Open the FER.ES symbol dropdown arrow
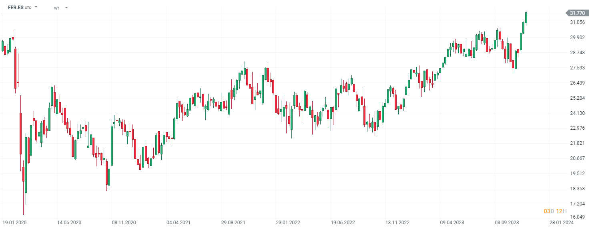 click(36, 7)
